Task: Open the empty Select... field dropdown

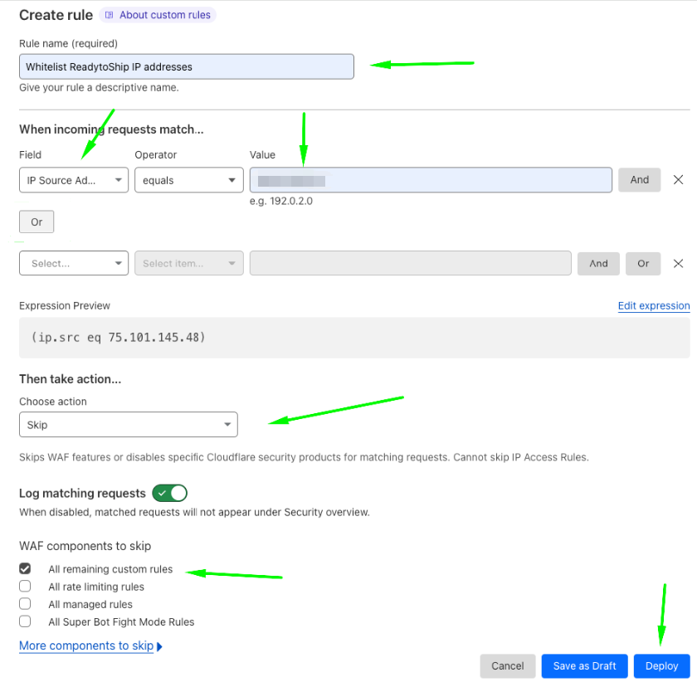Action: tap(74, 263)
